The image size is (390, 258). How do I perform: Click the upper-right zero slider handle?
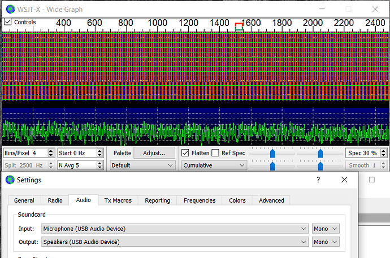(x=320, y=154)
